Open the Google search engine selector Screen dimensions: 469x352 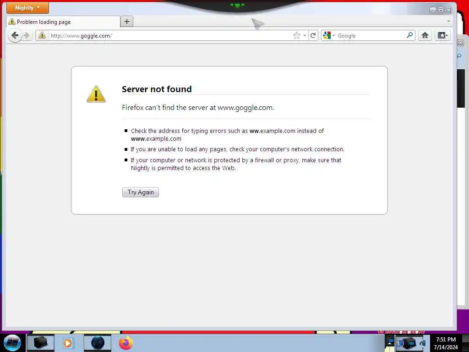click(x=329, y=36)
